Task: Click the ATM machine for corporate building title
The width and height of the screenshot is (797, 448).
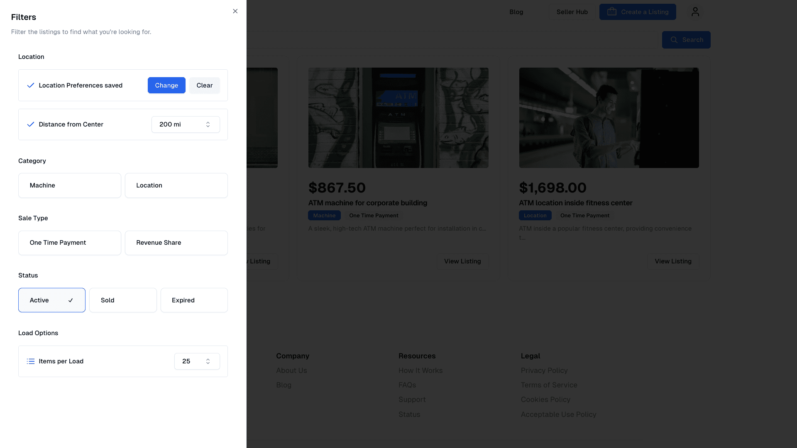Action: coord(367,203)
